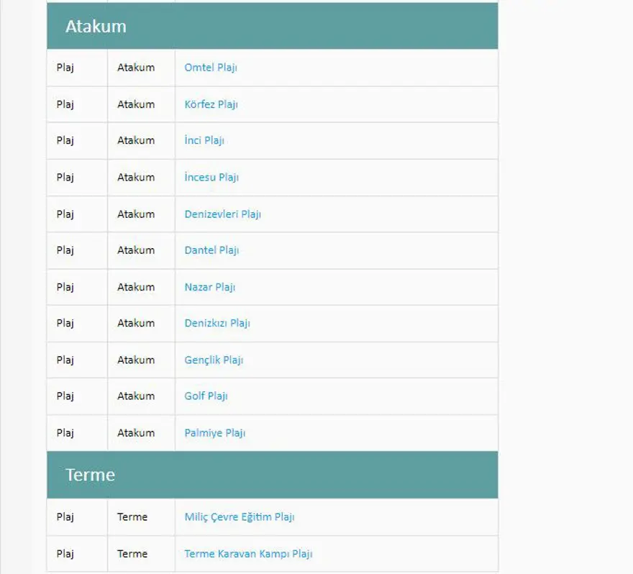
Task: Click the Terme cell in Miliç Çevre row
Action: coord(132,516)
